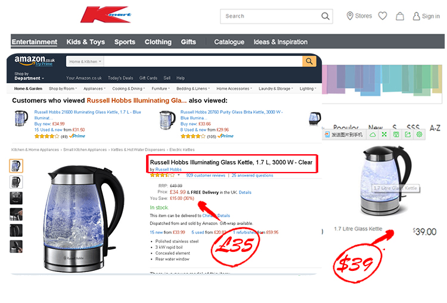The image size is (447, 303).
Task: Select the Kids & Toys menu item
Action: coord(86,42)
